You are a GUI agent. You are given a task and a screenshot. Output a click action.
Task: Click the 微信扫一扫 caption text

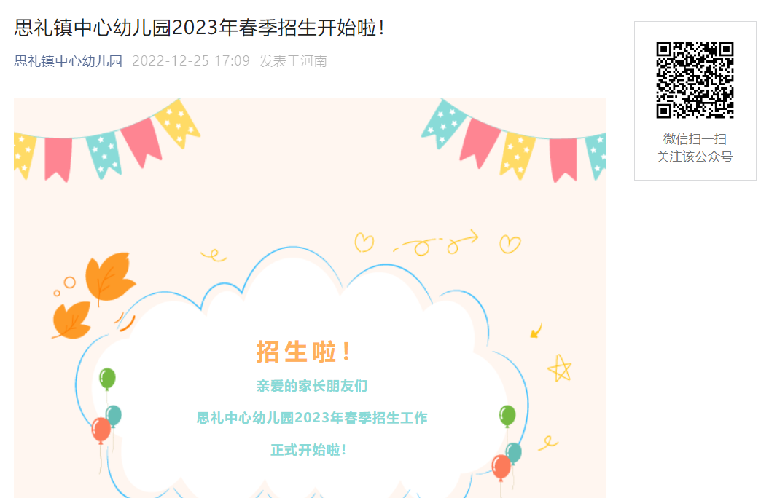click(695, 139)
